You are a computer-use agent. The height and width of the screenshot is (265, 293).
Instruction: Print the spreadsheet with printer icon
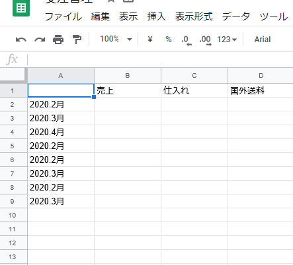pos(58,40)
